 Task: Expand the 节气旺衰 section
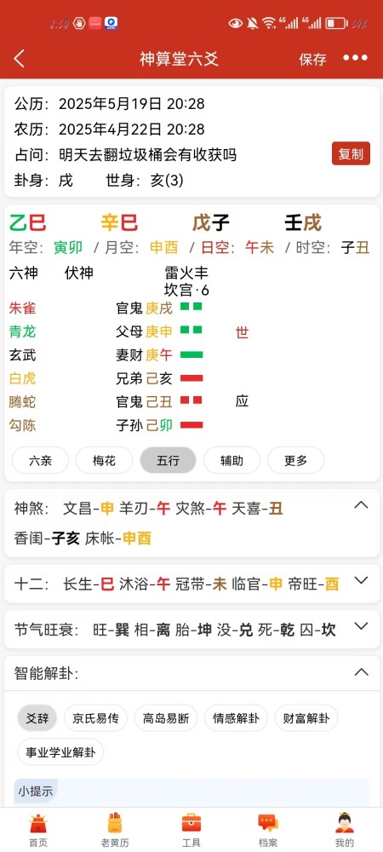[x=361, y=626]
